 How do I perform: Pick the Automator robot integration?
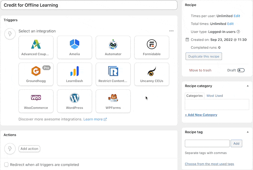click(x=113, y=47)
